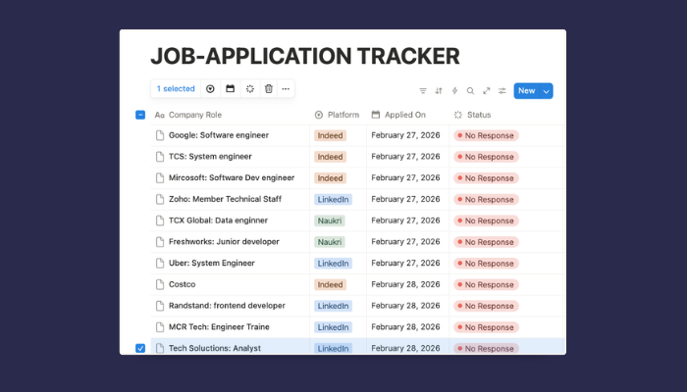The width and height of the screenshot is (687, 392).
Task: Click the Platform column header
Action: click(x=338, y=115)
